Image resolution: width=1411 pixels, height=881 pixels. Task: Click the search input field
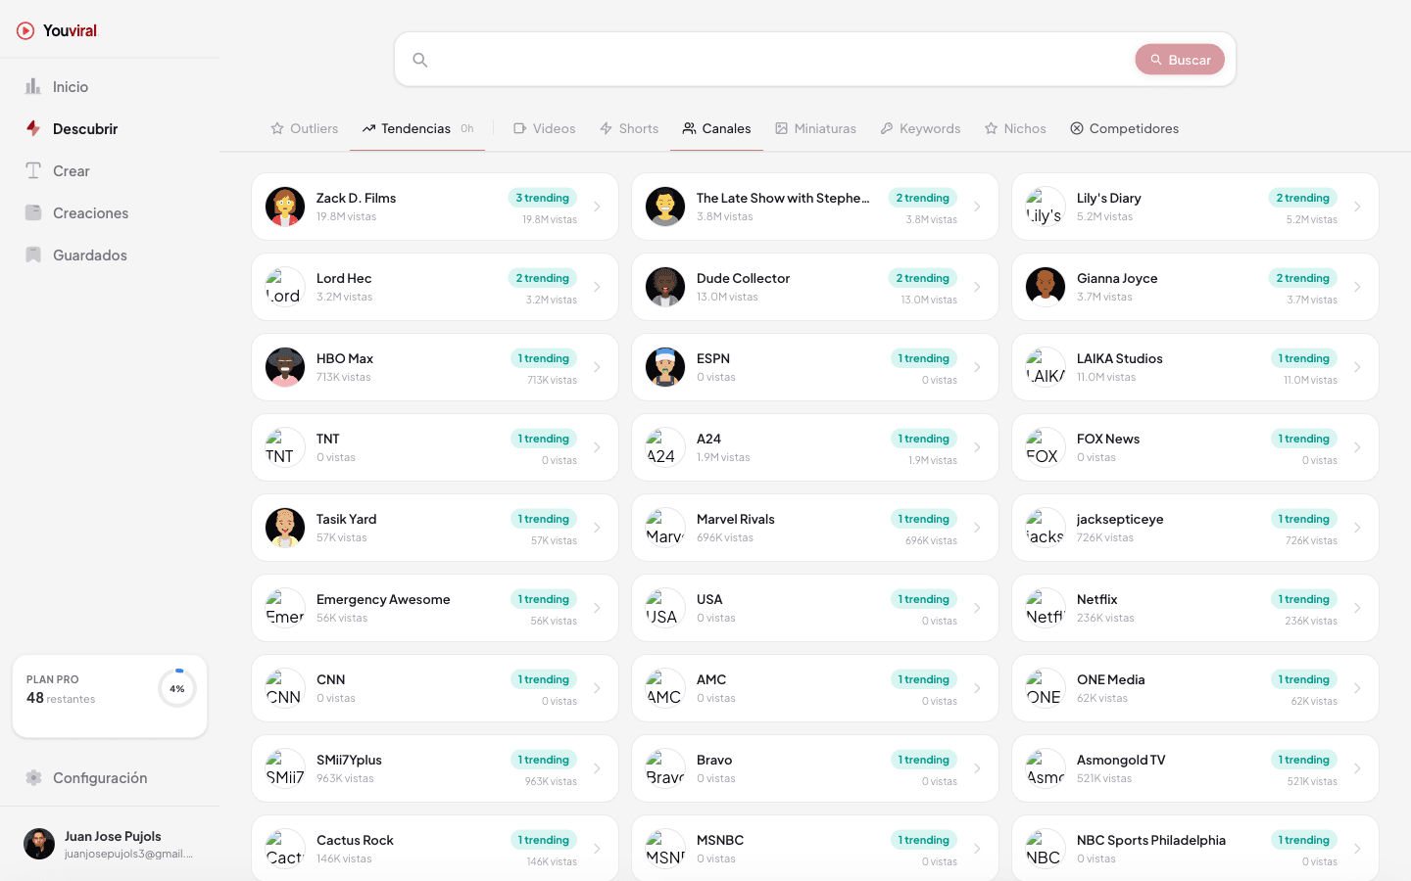tap(779, 60)
